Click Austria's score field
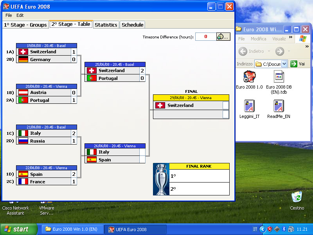This screenshot has width=313, height=235. point(74,92)
